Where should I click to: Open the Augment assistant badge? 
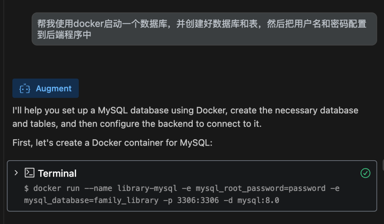point(46,88)
